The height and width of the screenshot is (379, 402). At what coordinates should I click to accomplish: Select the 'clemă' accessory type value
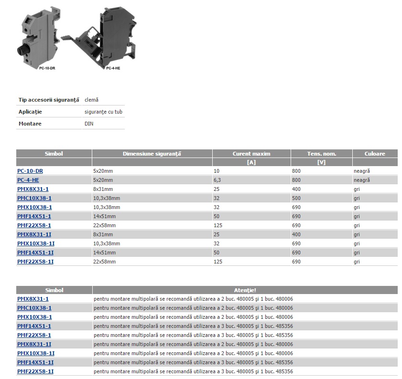91,100
